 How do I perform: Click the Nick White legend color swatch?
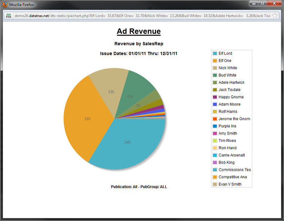215,68
